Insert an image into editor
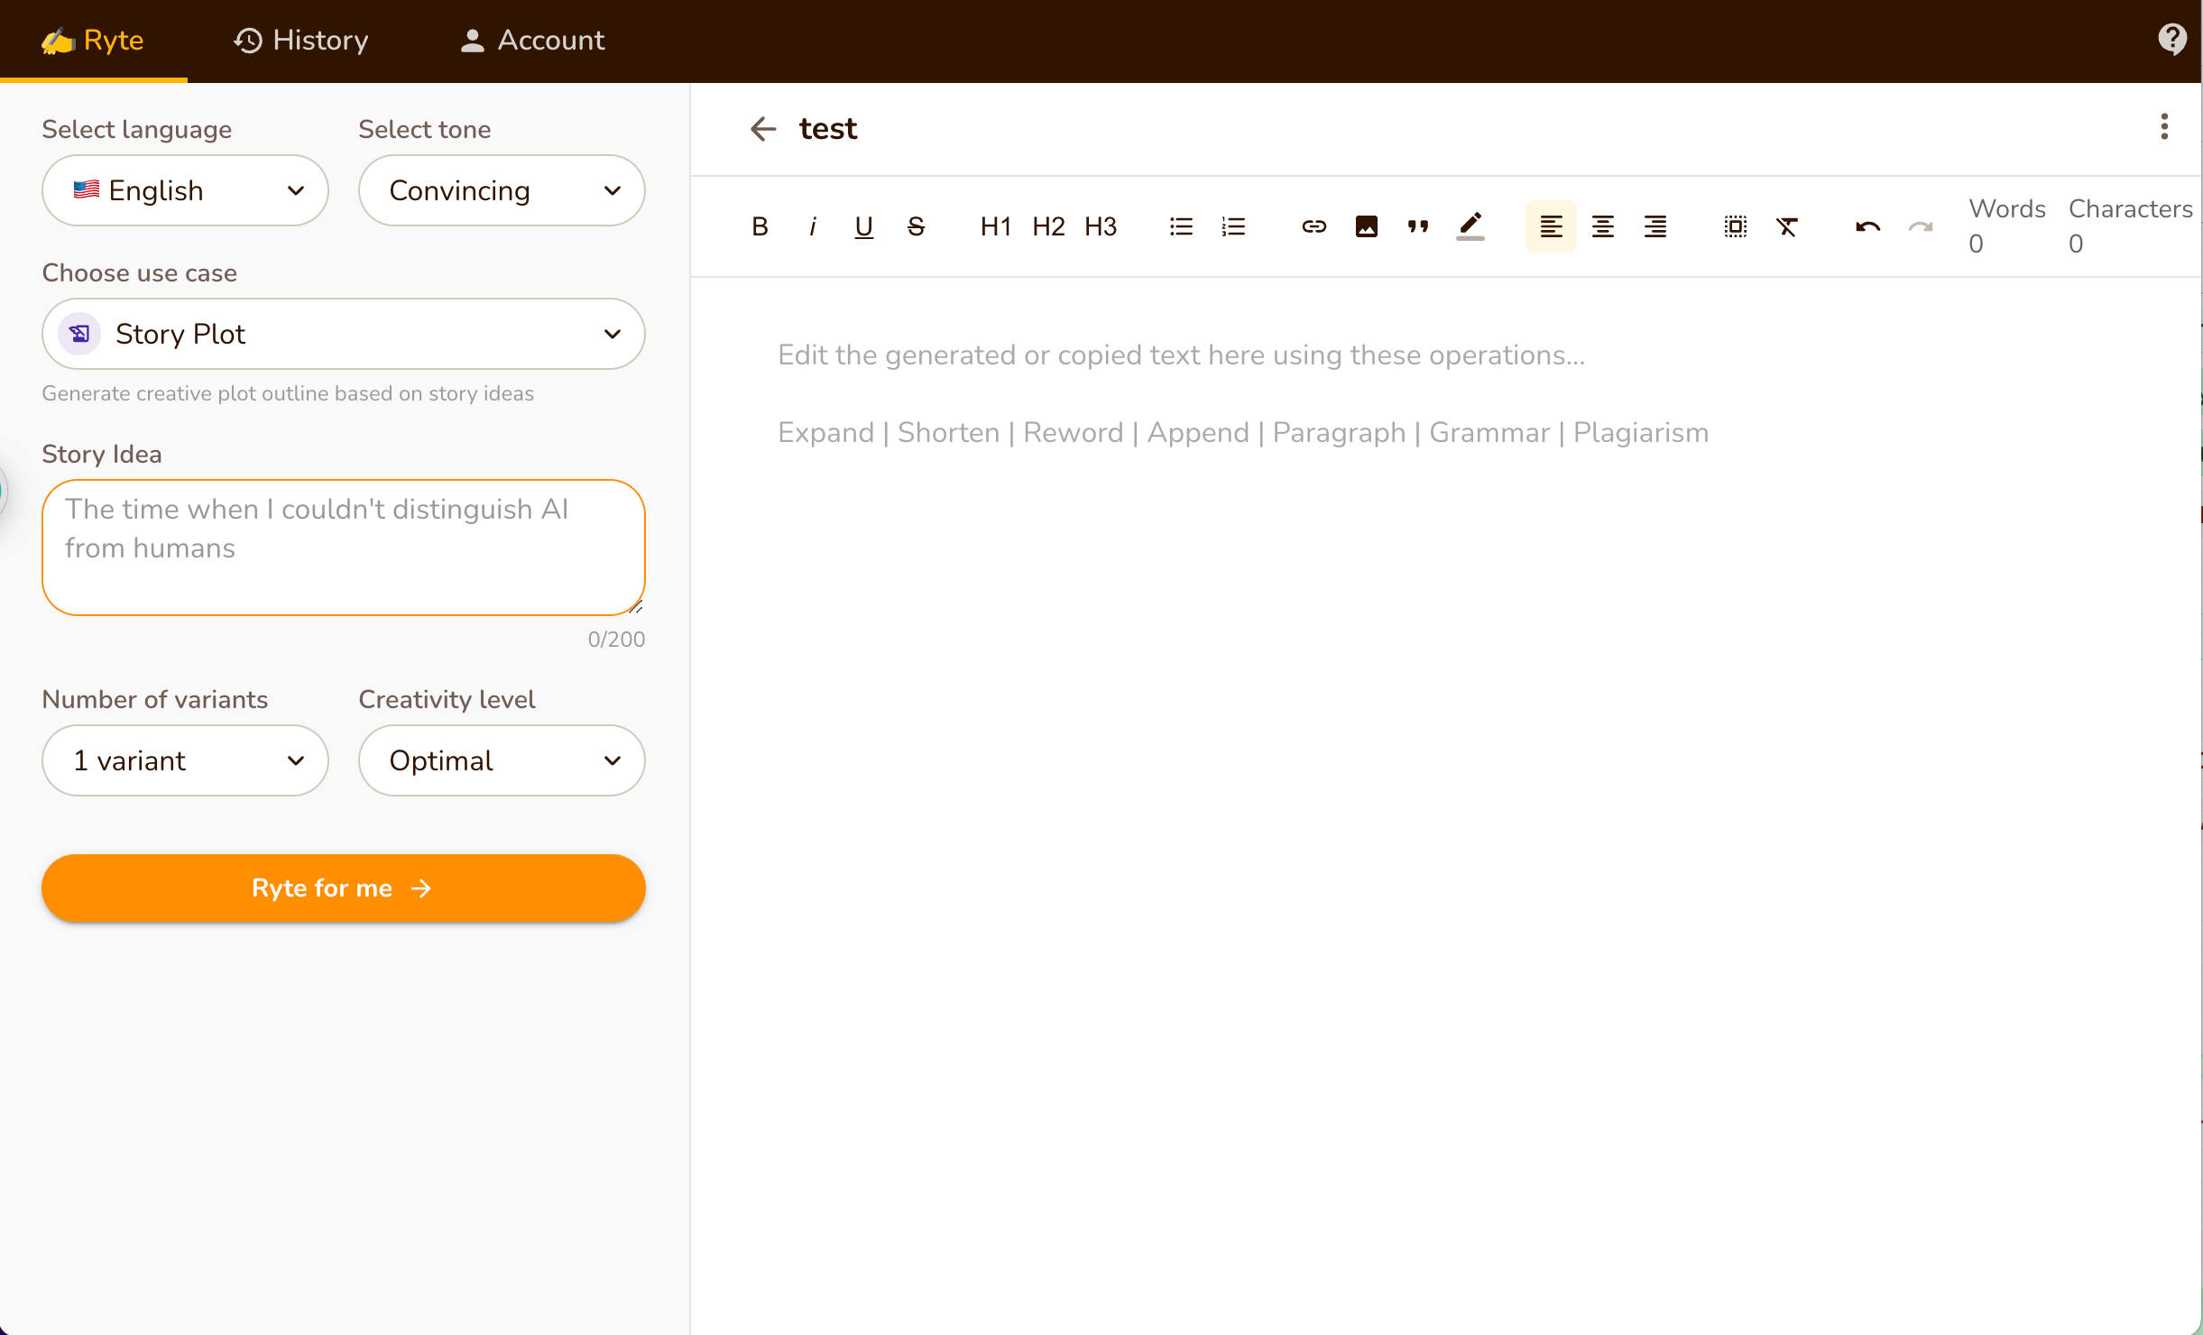 point(1368,226)
